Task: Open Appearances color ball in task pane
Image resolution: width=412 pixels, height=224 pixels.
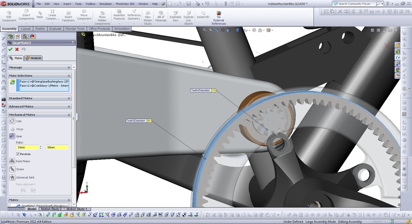Action: pos(398,70)
